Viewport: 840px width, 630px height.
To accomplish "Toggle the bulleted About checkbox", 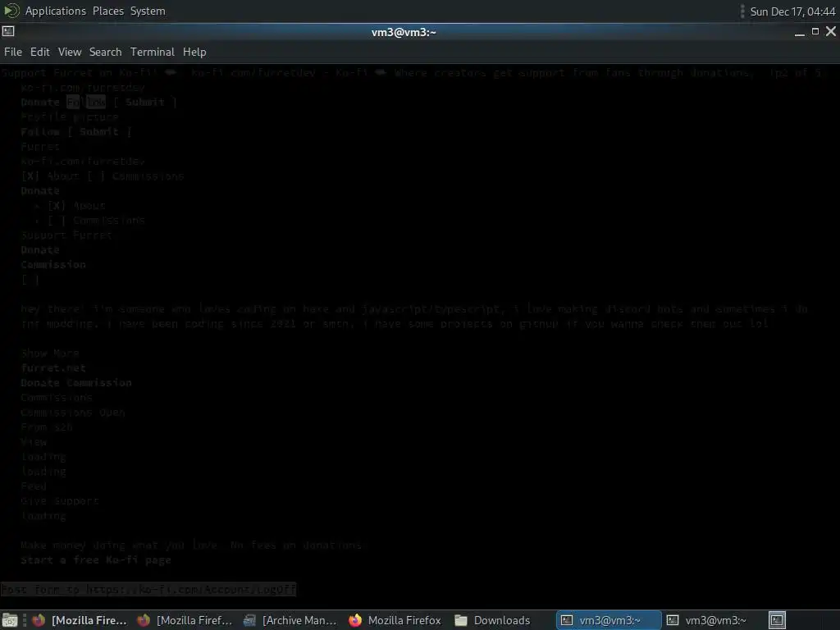I will tap(57, 205).
